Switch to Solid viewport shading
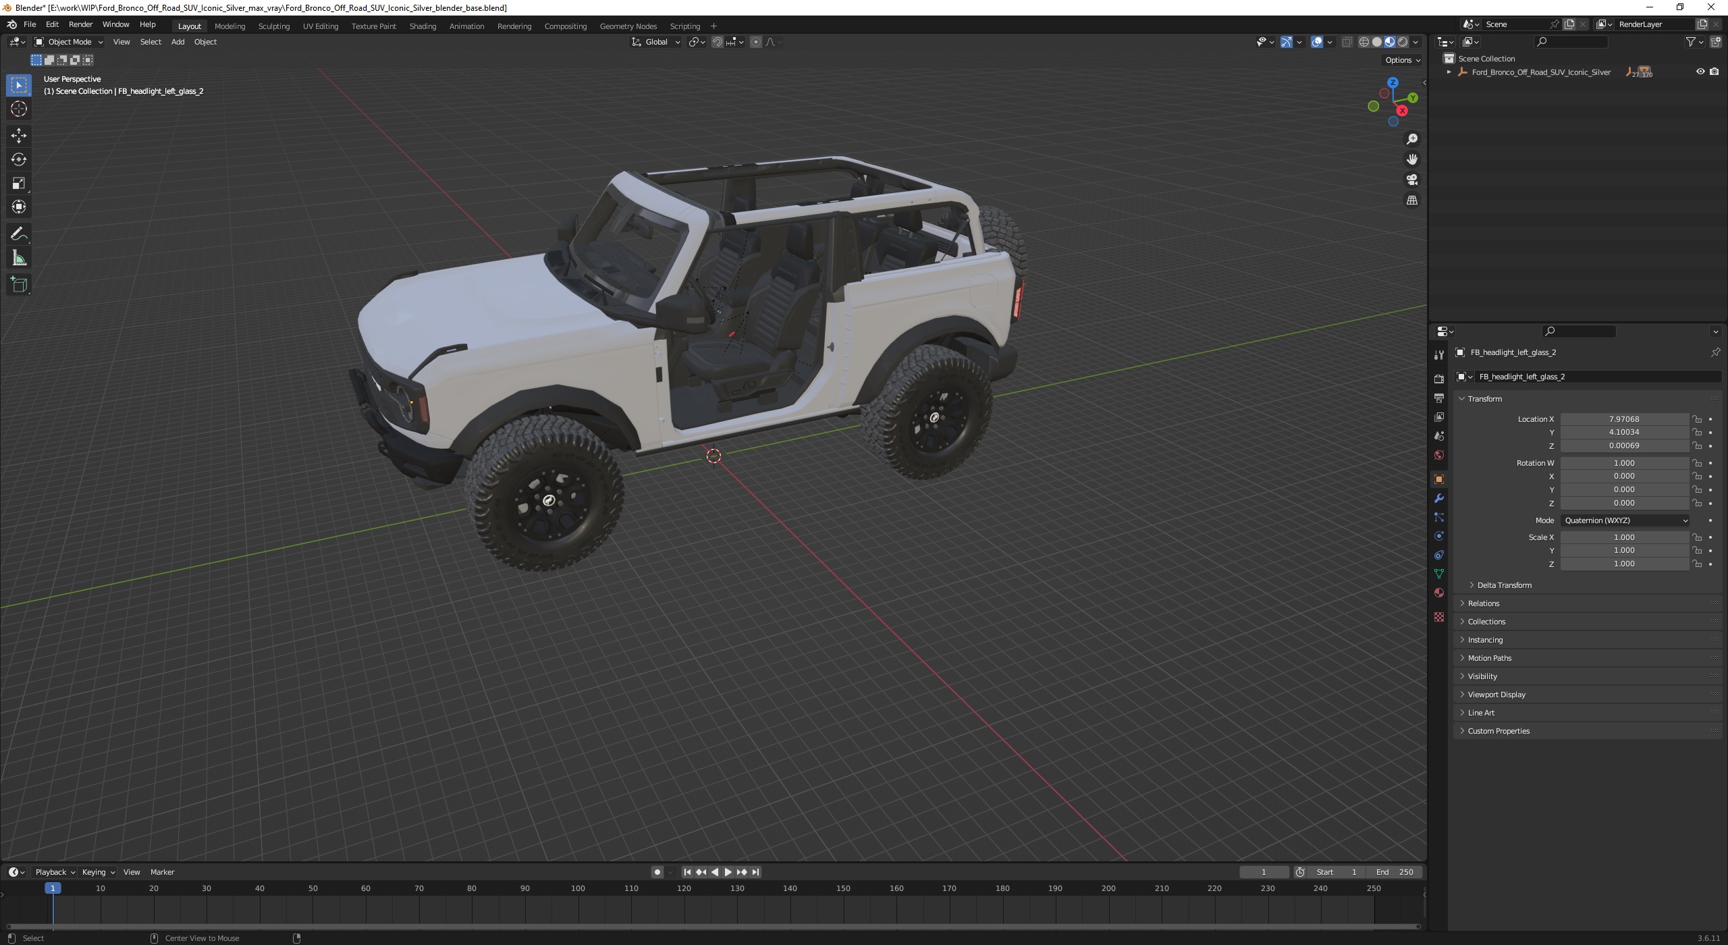The width and height of the screenshot is (1728, 945). [x=1376, y=42]
